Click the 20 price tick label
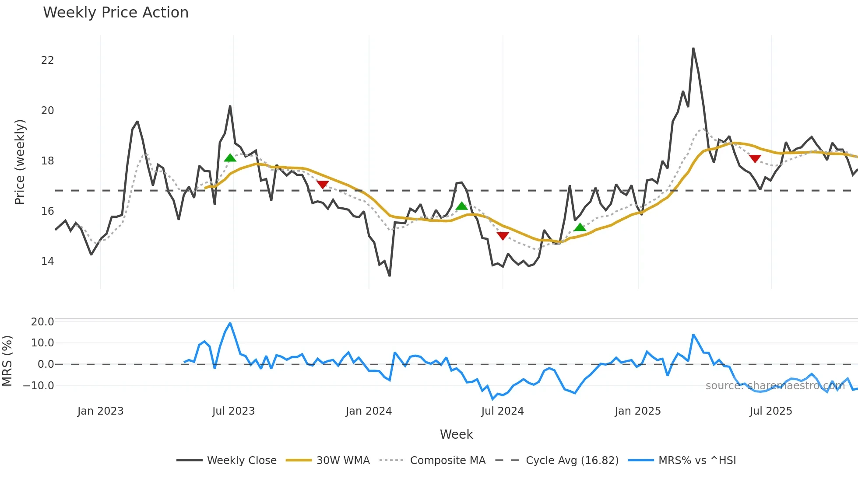Screen dimensions: 858x482 pos(48,111)
